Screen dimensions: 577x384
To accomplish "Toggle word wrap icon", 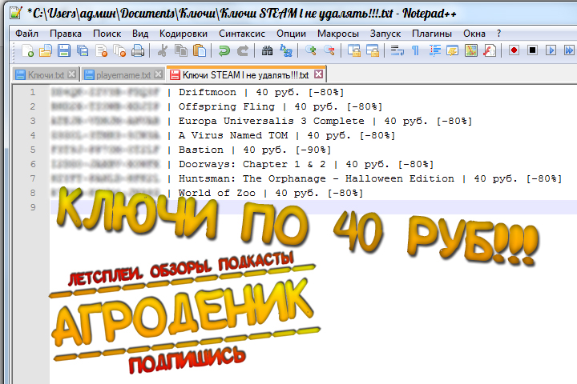I will pos(397,50).
